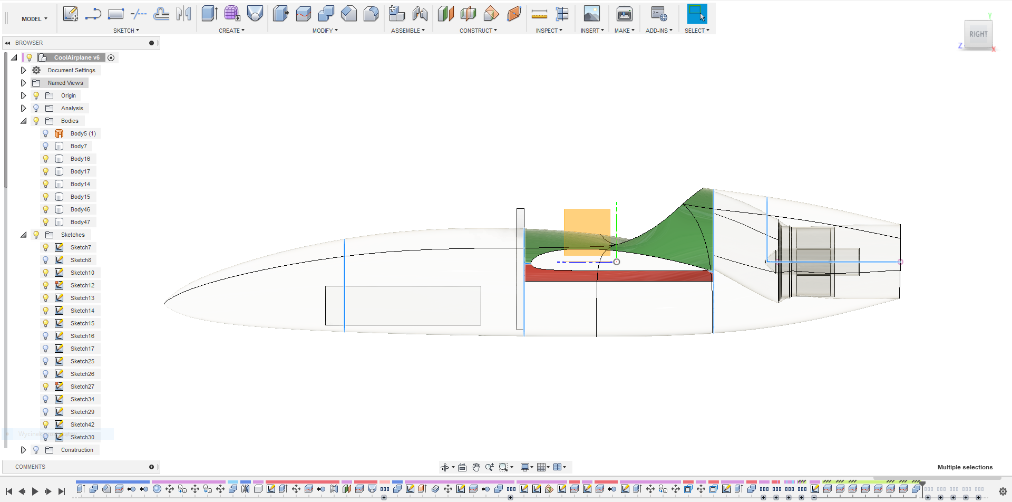Jump to timeline beginning
Viewport: 1012px width, 502px height.
pos(9,491)
